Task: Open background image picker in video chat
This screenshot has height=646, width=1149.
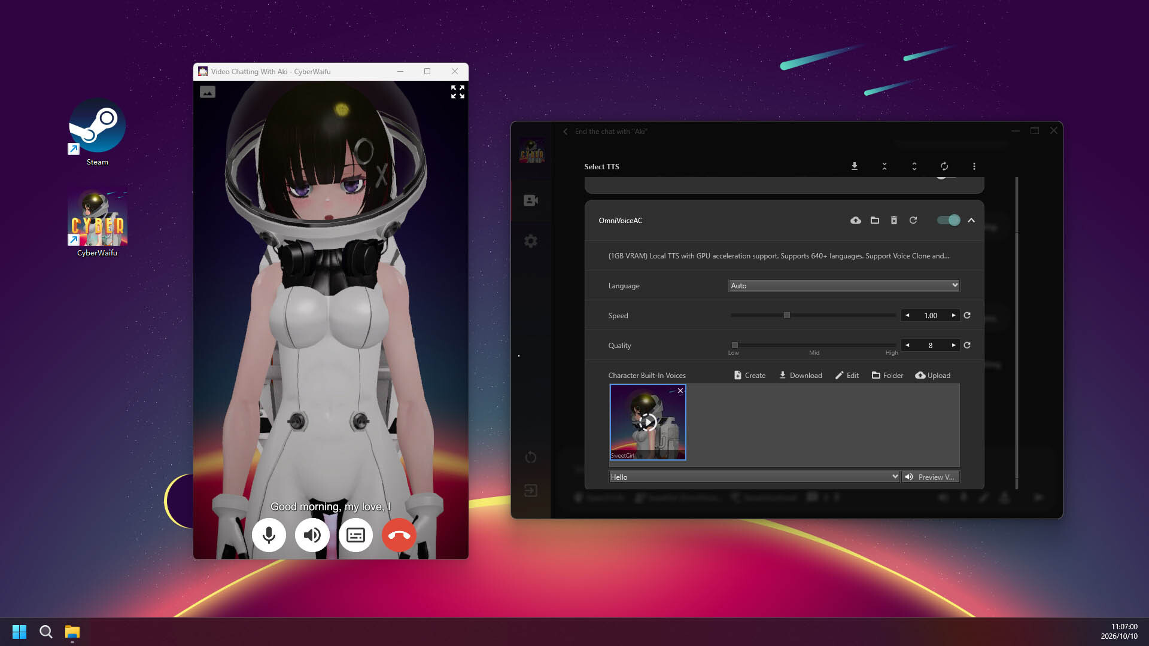Action: tap(208, 92)
